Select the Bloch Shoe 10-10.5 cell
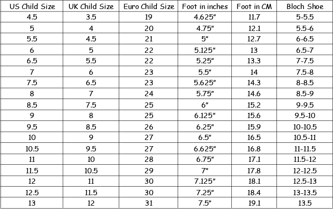 click(x=305, y=127)
